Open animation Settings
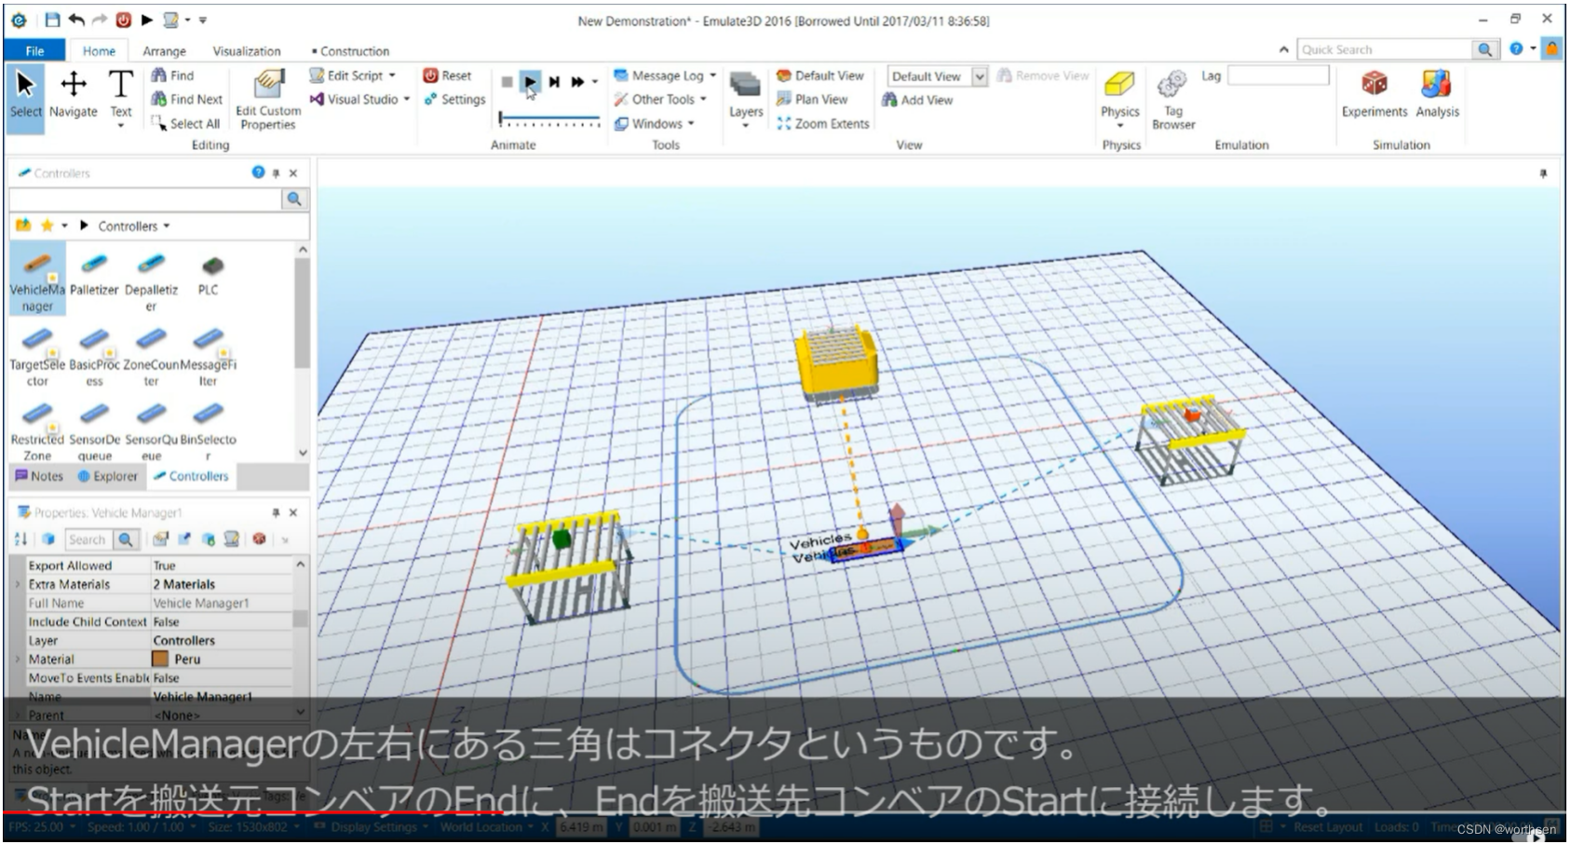Image resolution: width=1571 pixels, height=844 pixels. [455, 99]
